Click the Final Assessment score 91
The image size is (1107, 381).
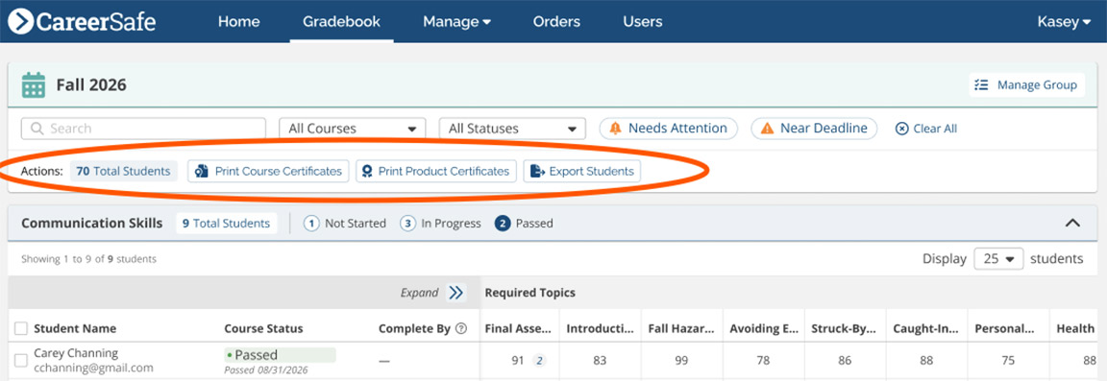tap(518, 361)
